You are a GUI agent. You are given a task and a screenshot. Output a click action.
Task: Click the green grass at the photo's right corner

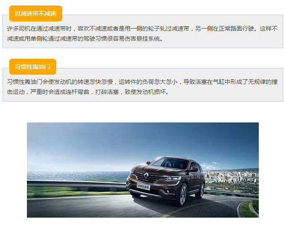(251, 209)
